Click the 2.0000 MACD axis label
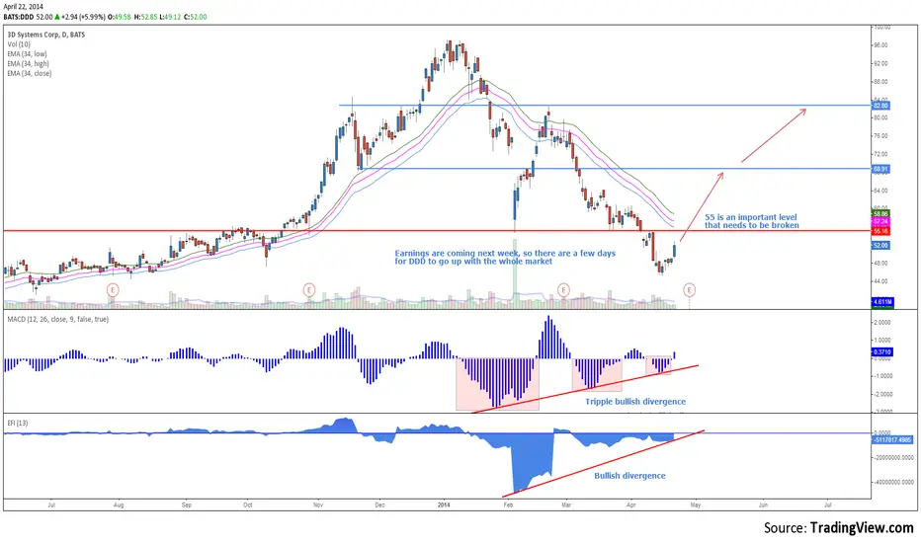This screenshot has height=543, width=921. (x=882, y=323)
